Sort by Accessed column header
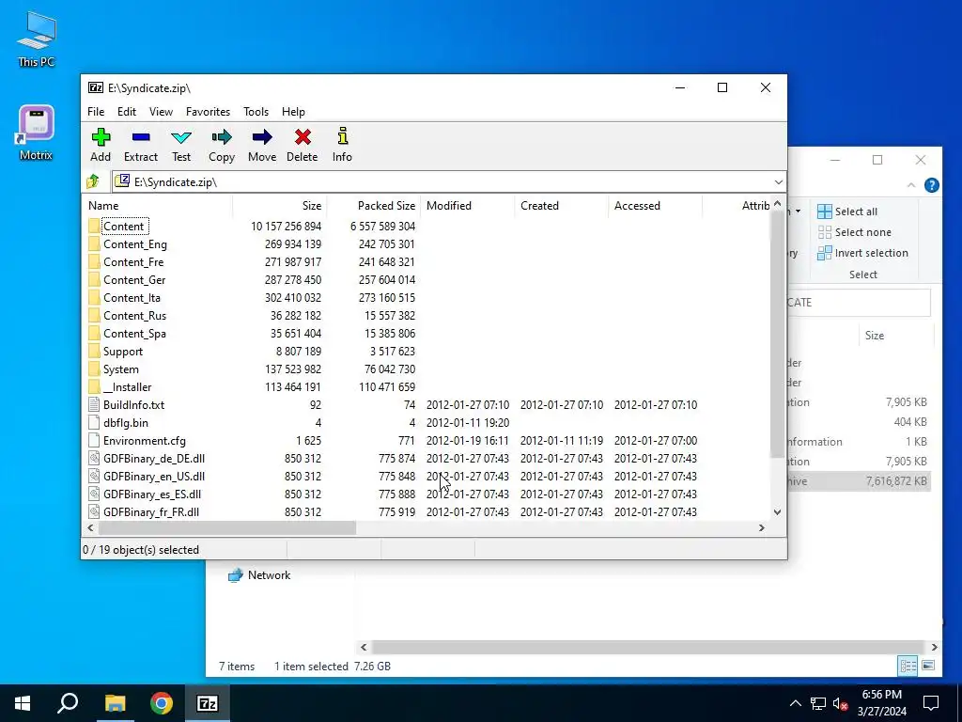This screenshot has height=722, width=962. pos(655,206)
